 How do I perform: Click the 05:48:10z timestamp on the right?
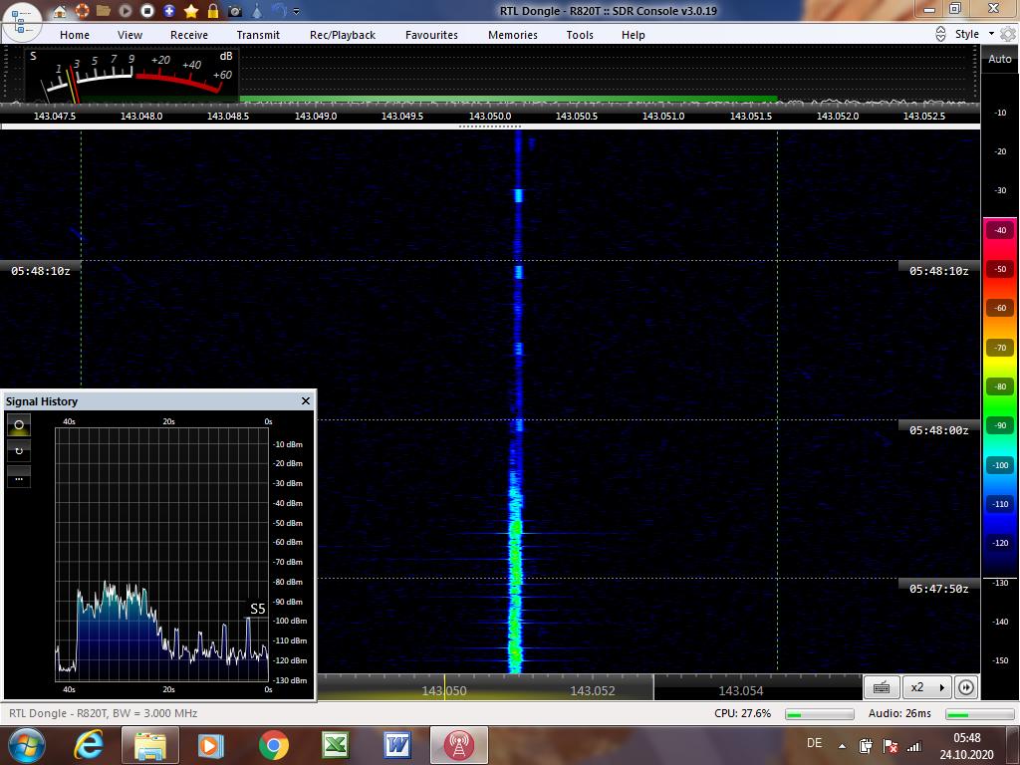click(938, 271)
